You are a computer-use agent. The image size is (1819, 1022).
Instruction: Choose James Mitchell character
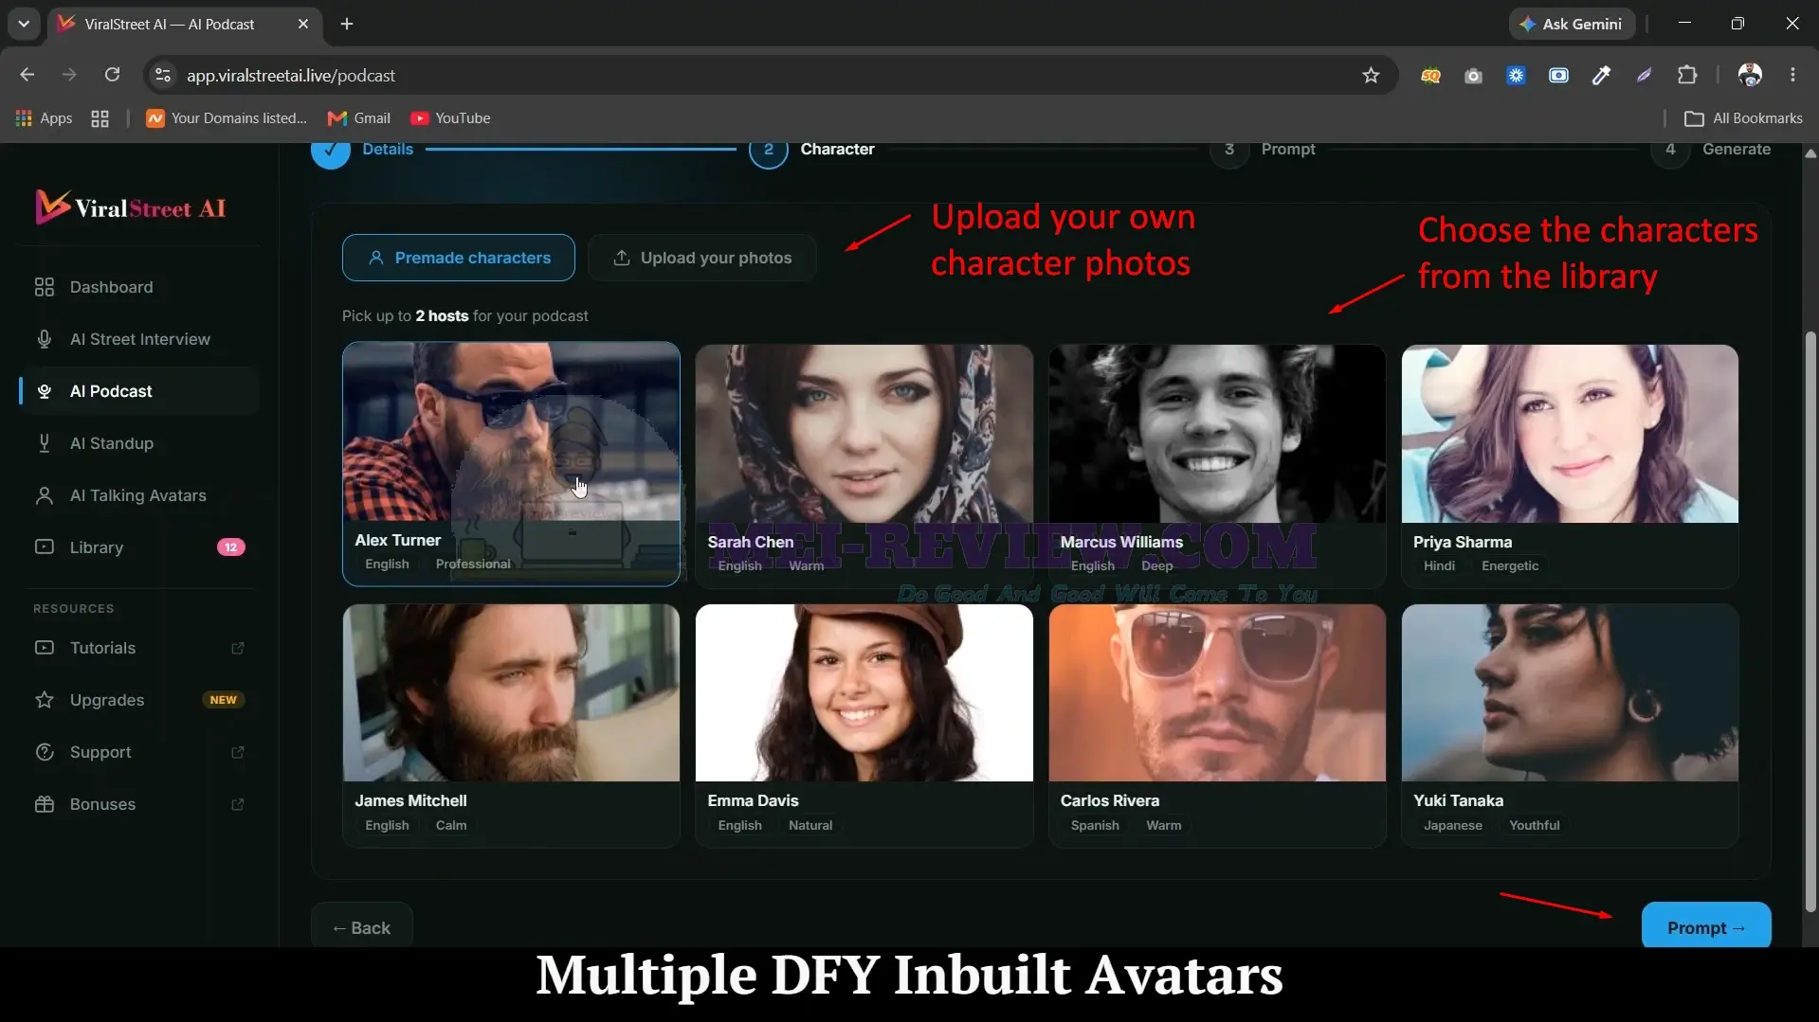pos(511,726)
